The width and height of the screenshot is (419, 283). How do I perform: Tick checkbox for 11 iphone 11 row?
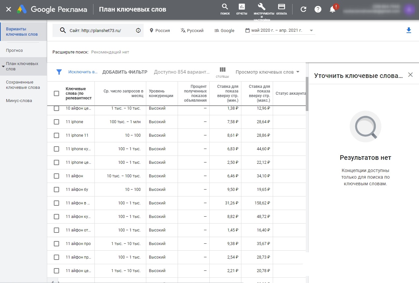pos(56,135)
